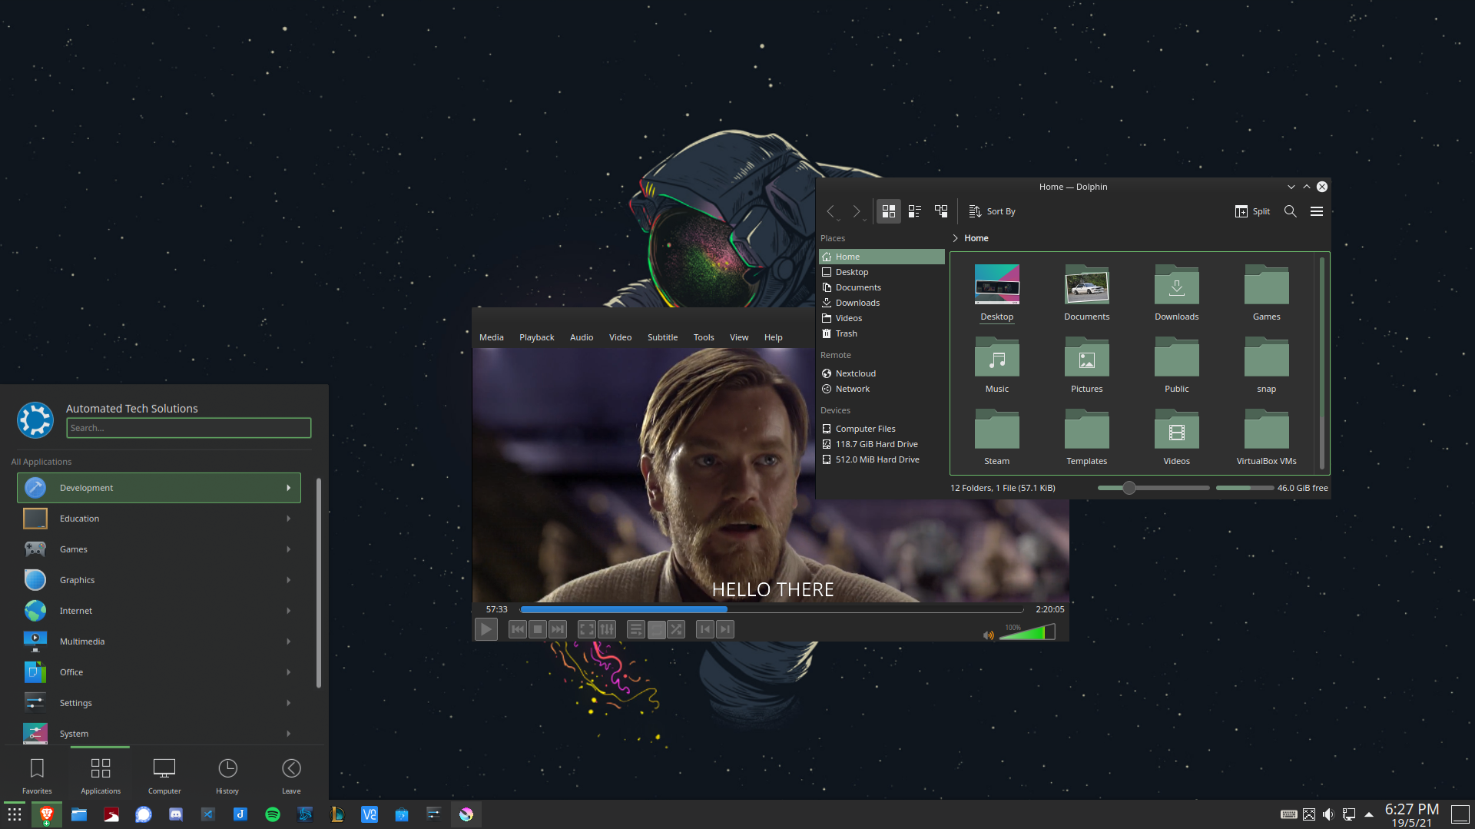This screenshot has height=829, width=1475.
Task: Toggle loop mode in VLC
Action: (x=656, y=630)
